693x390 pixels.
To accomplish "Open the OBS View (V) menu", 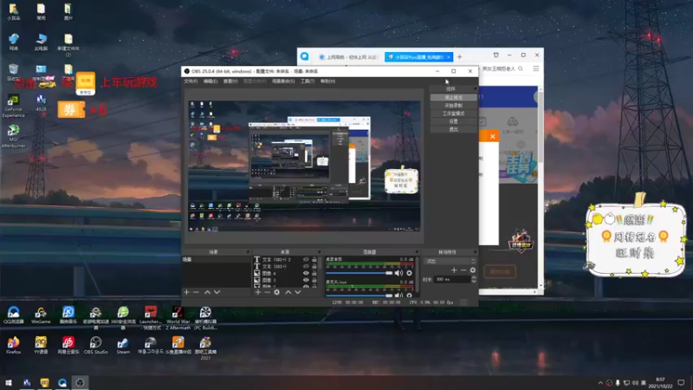I will click(x=230, y=81).
